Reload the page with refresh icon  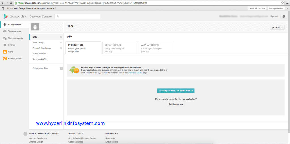tap(11, 3)
